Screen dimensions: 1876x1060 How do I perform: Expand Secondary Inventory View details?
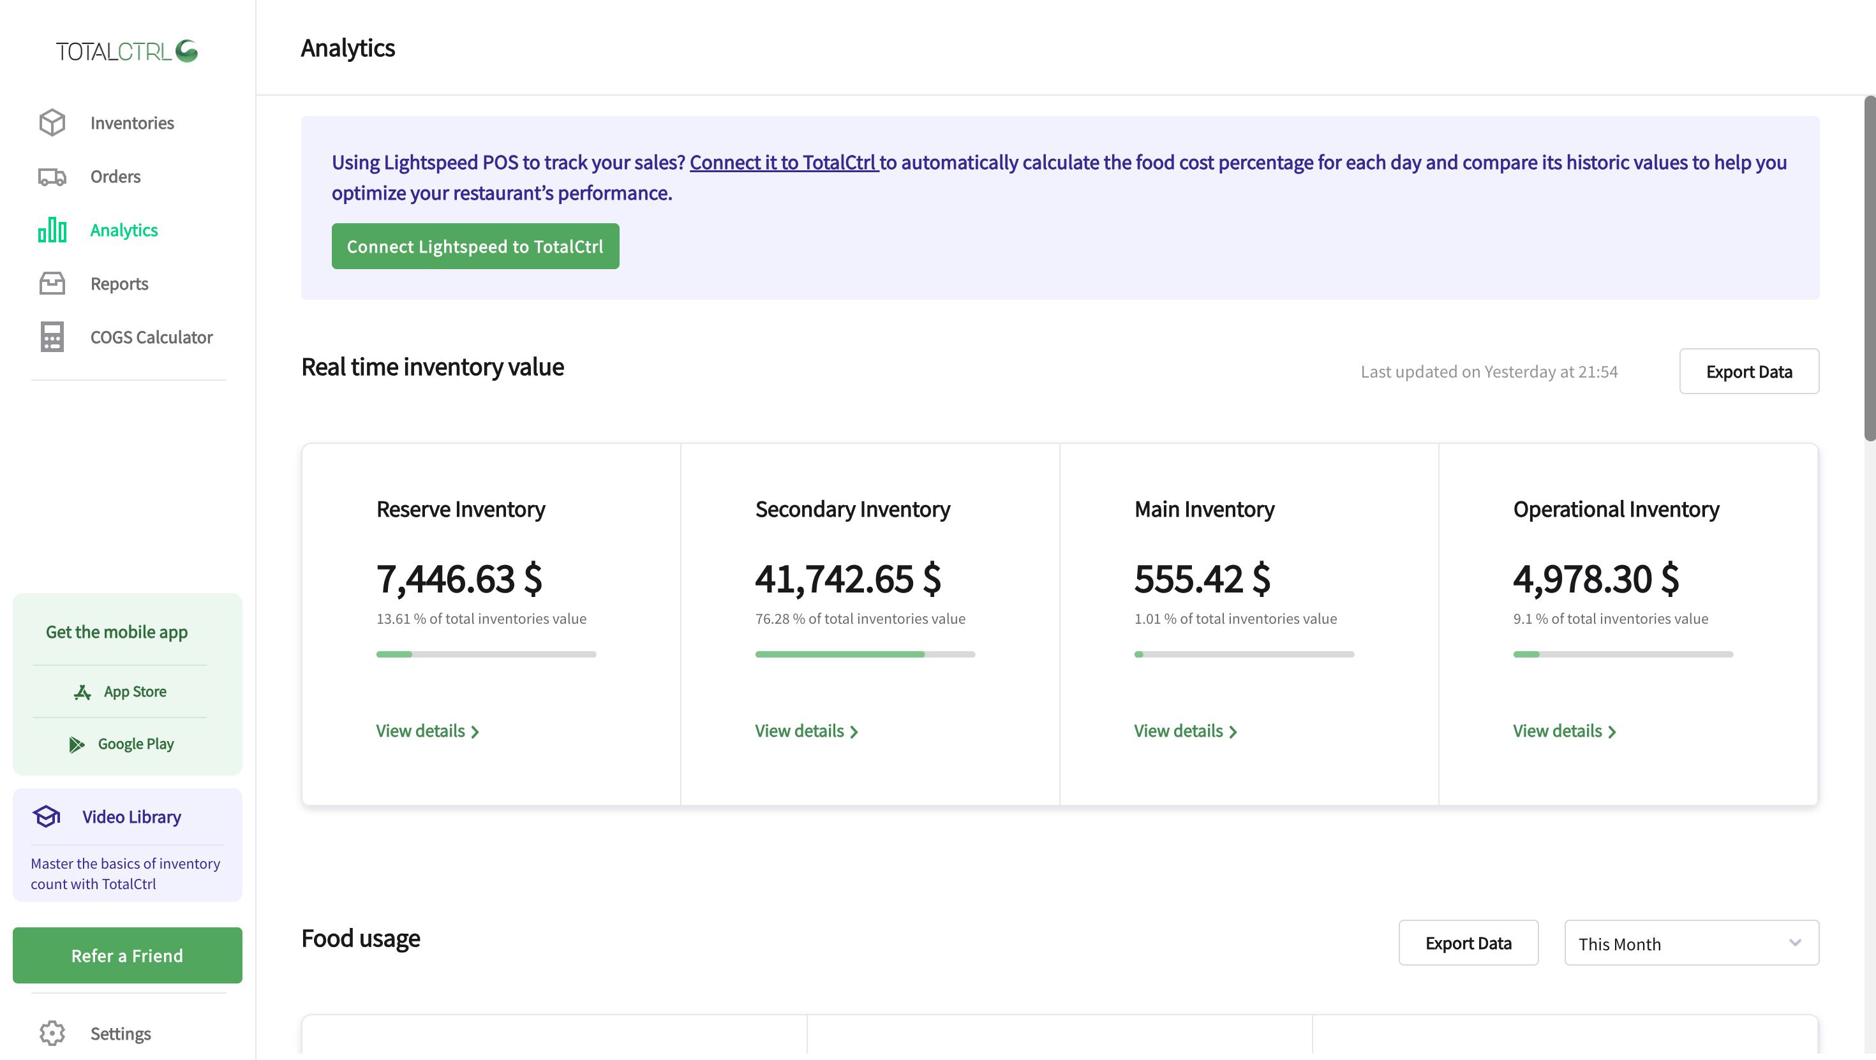click(x=806, y=731)
